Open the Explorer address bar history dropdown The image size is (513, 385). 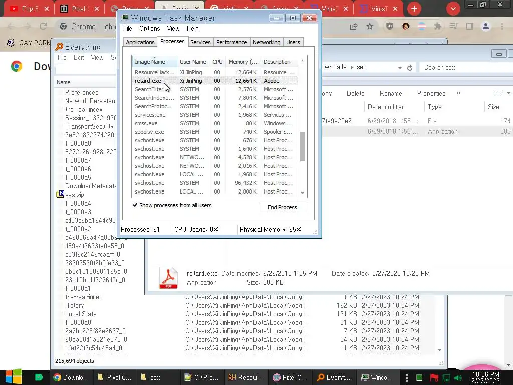click(x=400, y=68)
